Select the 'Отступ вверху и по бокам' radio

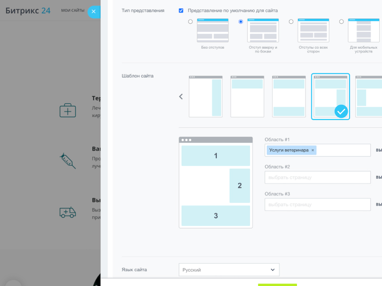[241, 21]
